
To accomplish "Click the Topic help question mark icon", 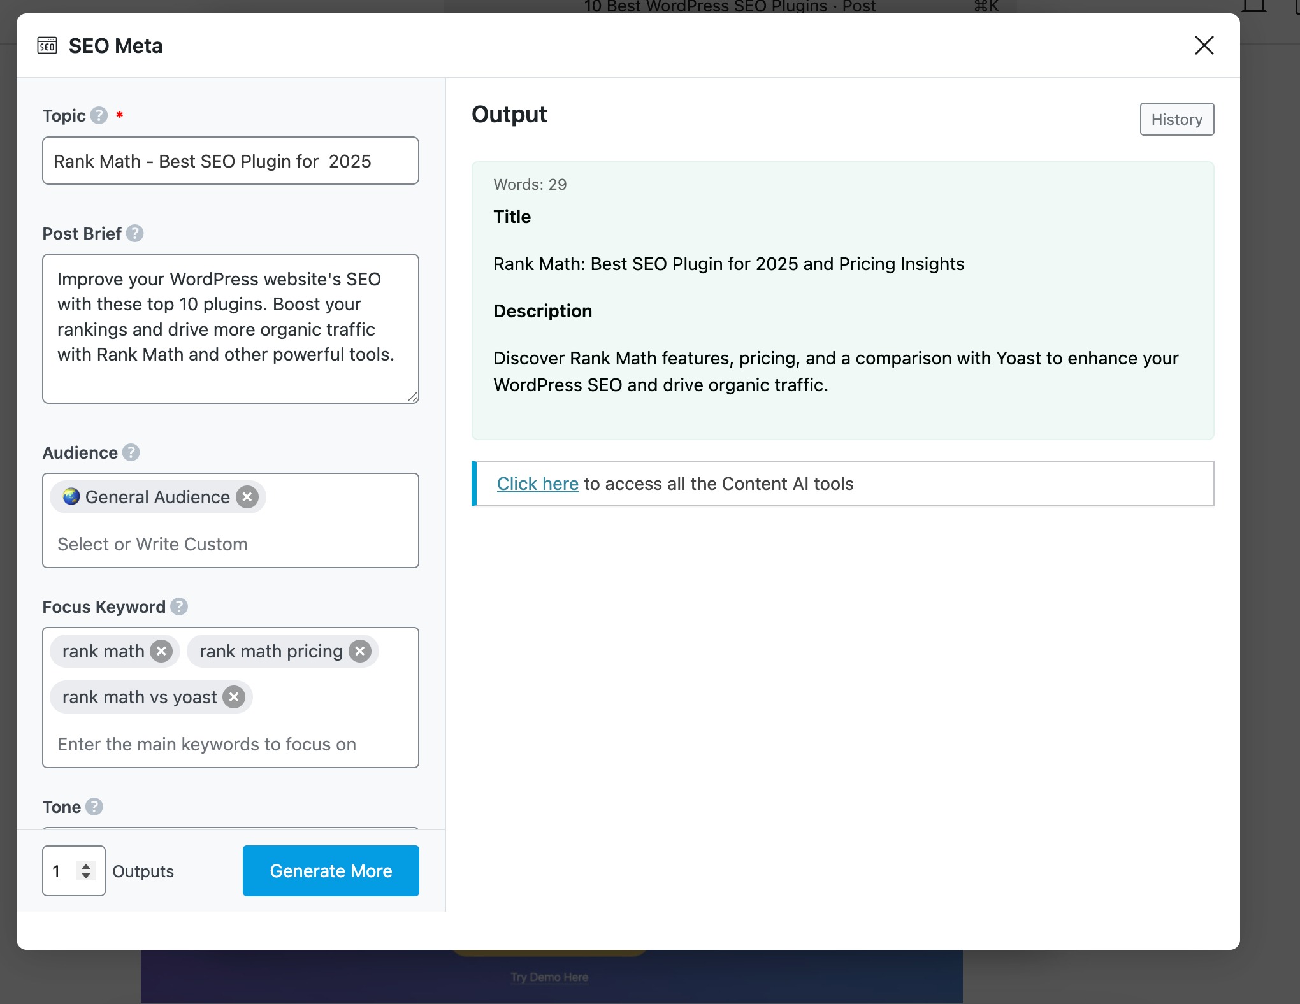I will (x=99, y=115).
